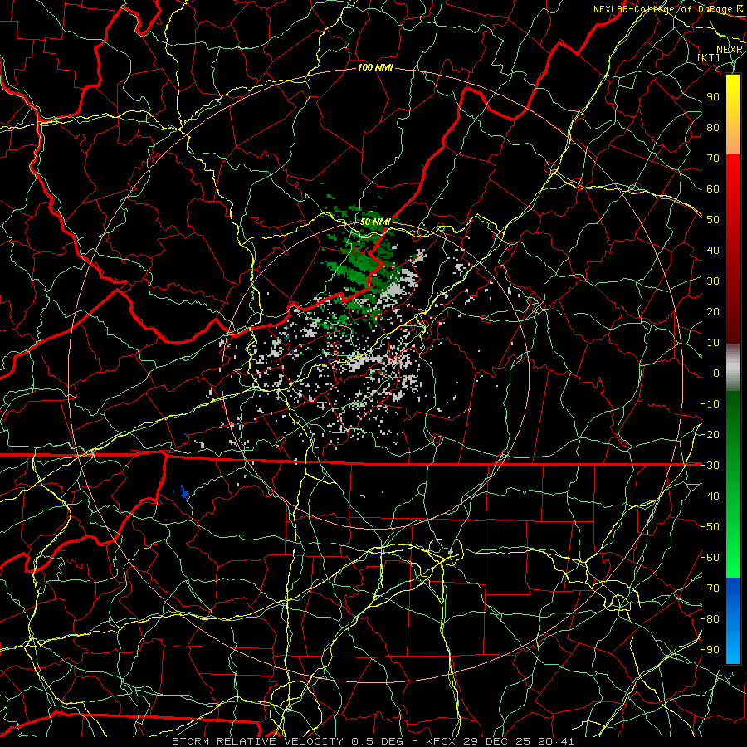Click the "-90" scale value

click(710, 650)
